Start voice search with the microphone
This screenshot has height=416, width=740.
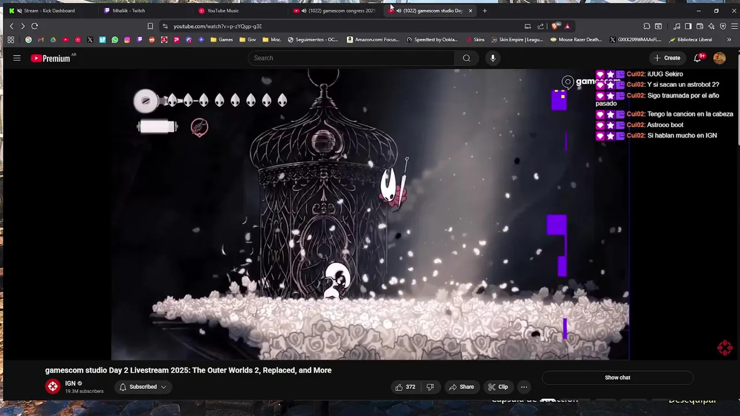(493, 58)
